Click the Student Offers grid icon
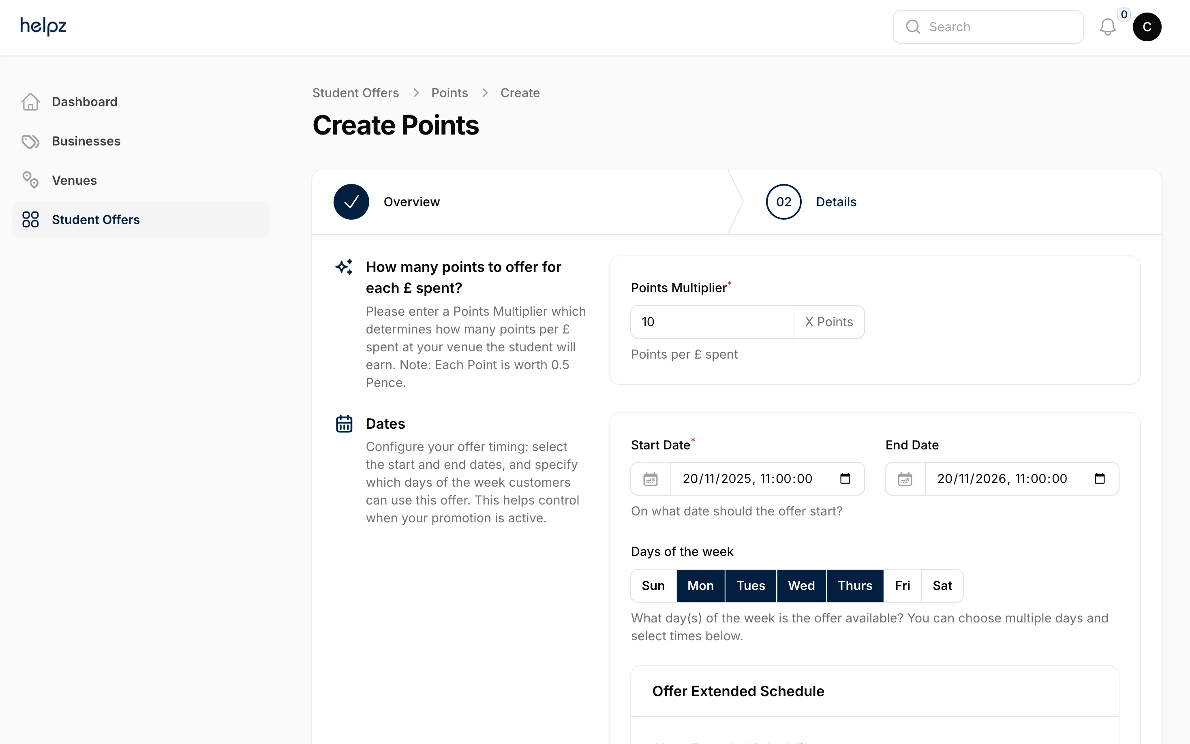This screenshot has height=744, width=1190. click(x=30, y=220)
